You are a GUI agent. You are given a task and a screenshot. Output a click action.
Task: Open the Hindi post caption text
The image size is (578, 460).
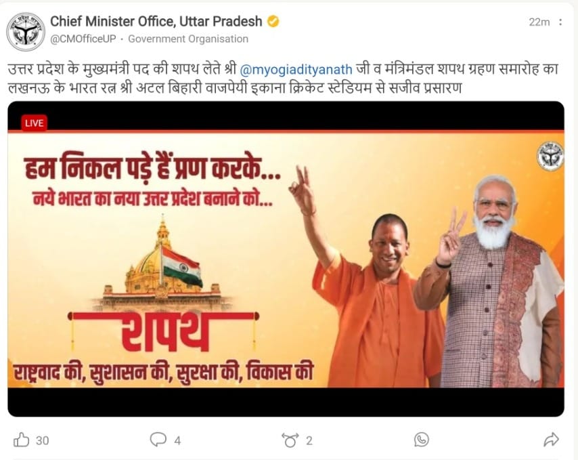coord(283,79)
